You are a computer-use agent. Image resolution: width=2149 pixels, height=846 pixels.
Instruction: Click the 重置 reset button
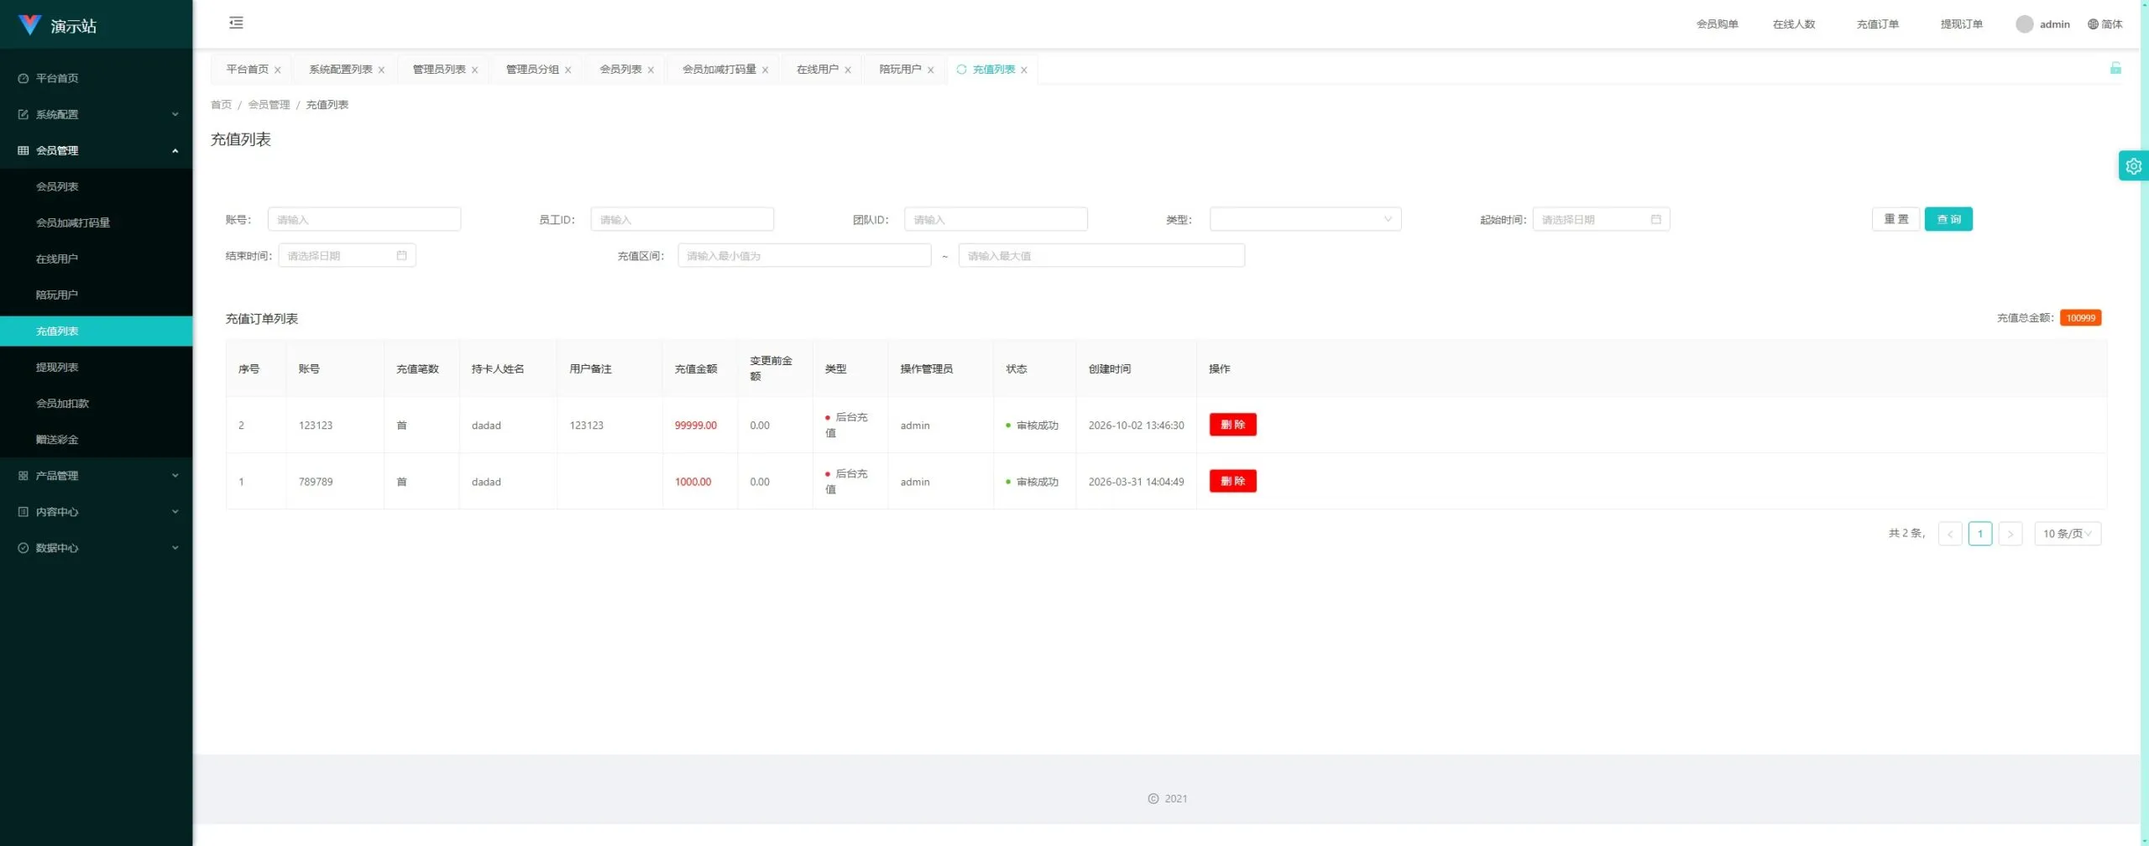[1895, 219]
